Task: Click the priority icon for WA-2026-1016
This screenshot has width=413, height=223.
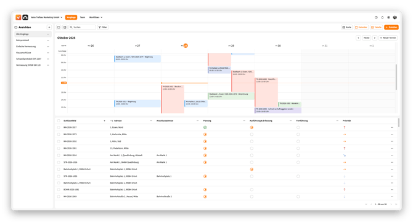Action: click(344, 155)
